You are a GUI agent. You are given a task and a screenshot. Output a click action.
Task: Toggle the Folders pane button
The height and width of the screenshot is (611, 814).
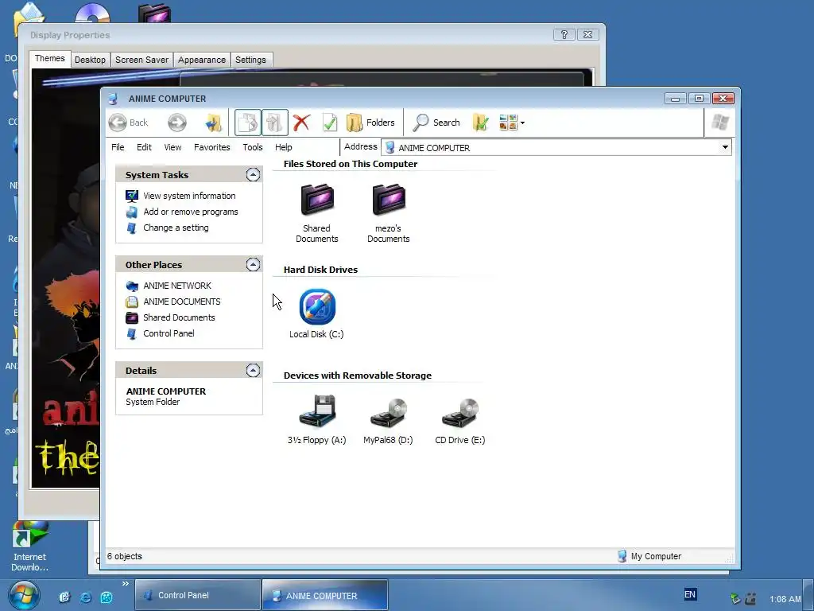[370, 123]
